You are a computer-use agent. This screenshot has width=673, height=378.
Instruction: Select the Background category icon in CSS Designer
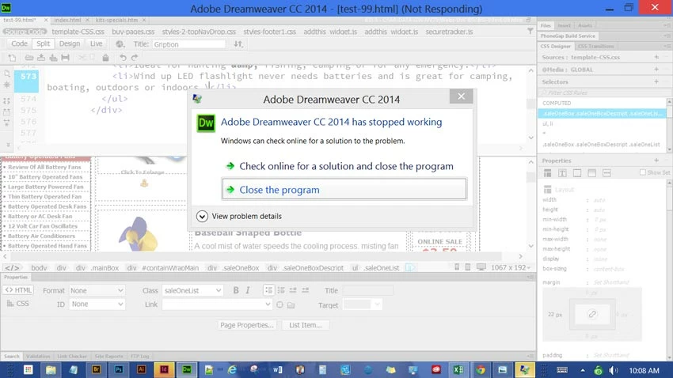tap(592, 173)
